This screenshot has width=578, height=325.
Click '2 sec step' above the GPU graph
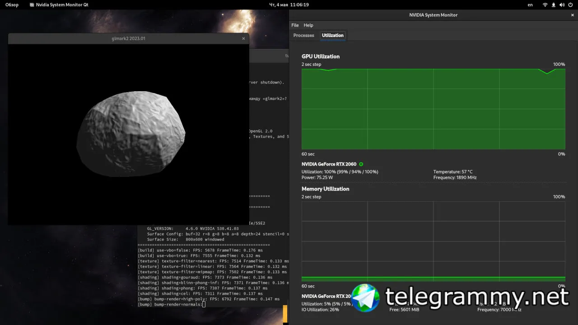click(312, 65)
